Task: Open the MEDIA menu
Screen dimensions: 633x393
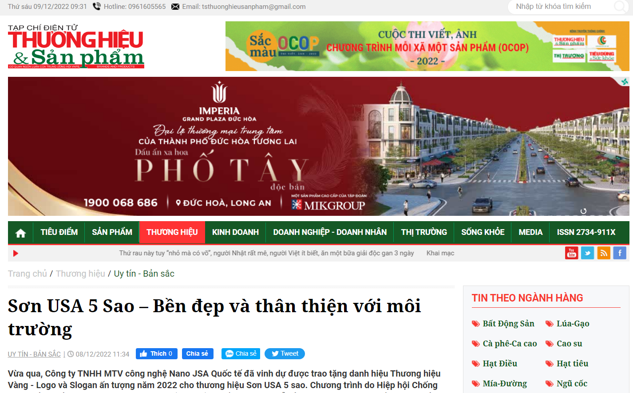Action: pos(530,232)
